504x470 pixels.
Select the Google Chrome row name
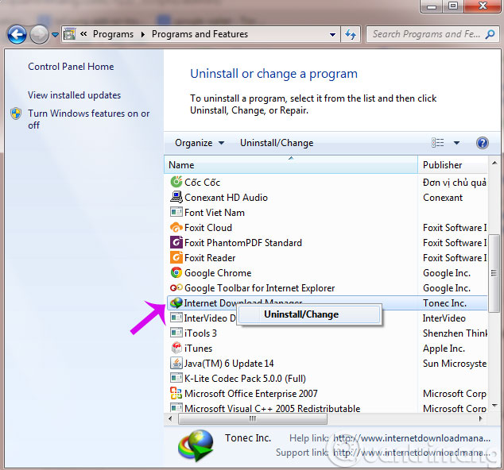[x=218, y=273]
